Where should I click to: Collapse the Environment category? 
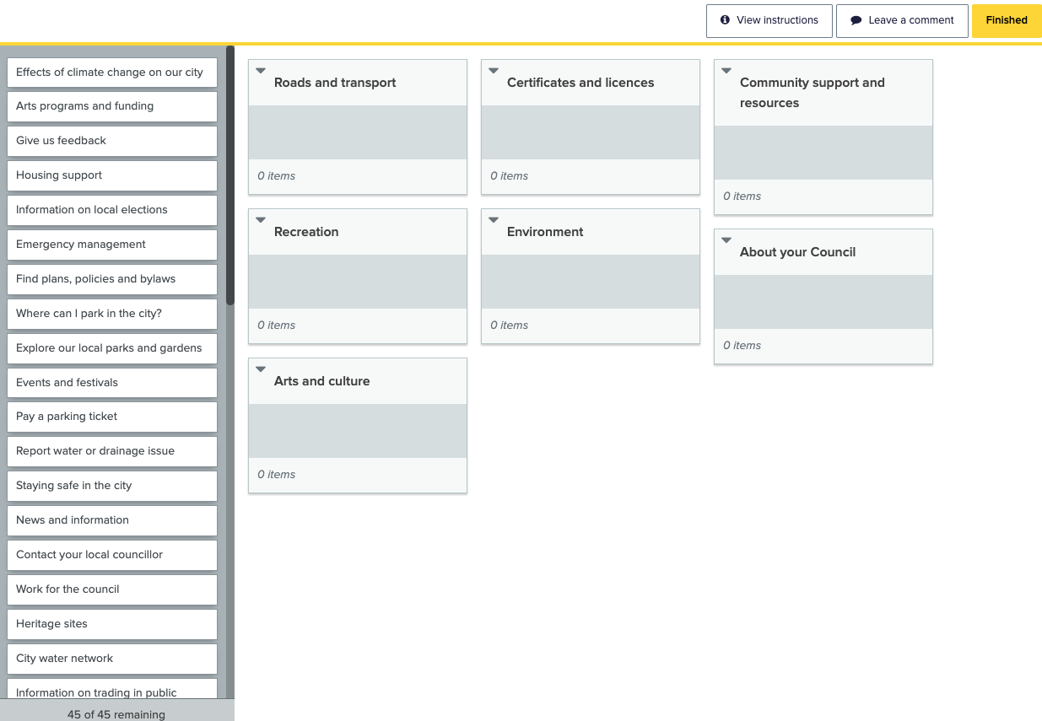coord(494,219)
